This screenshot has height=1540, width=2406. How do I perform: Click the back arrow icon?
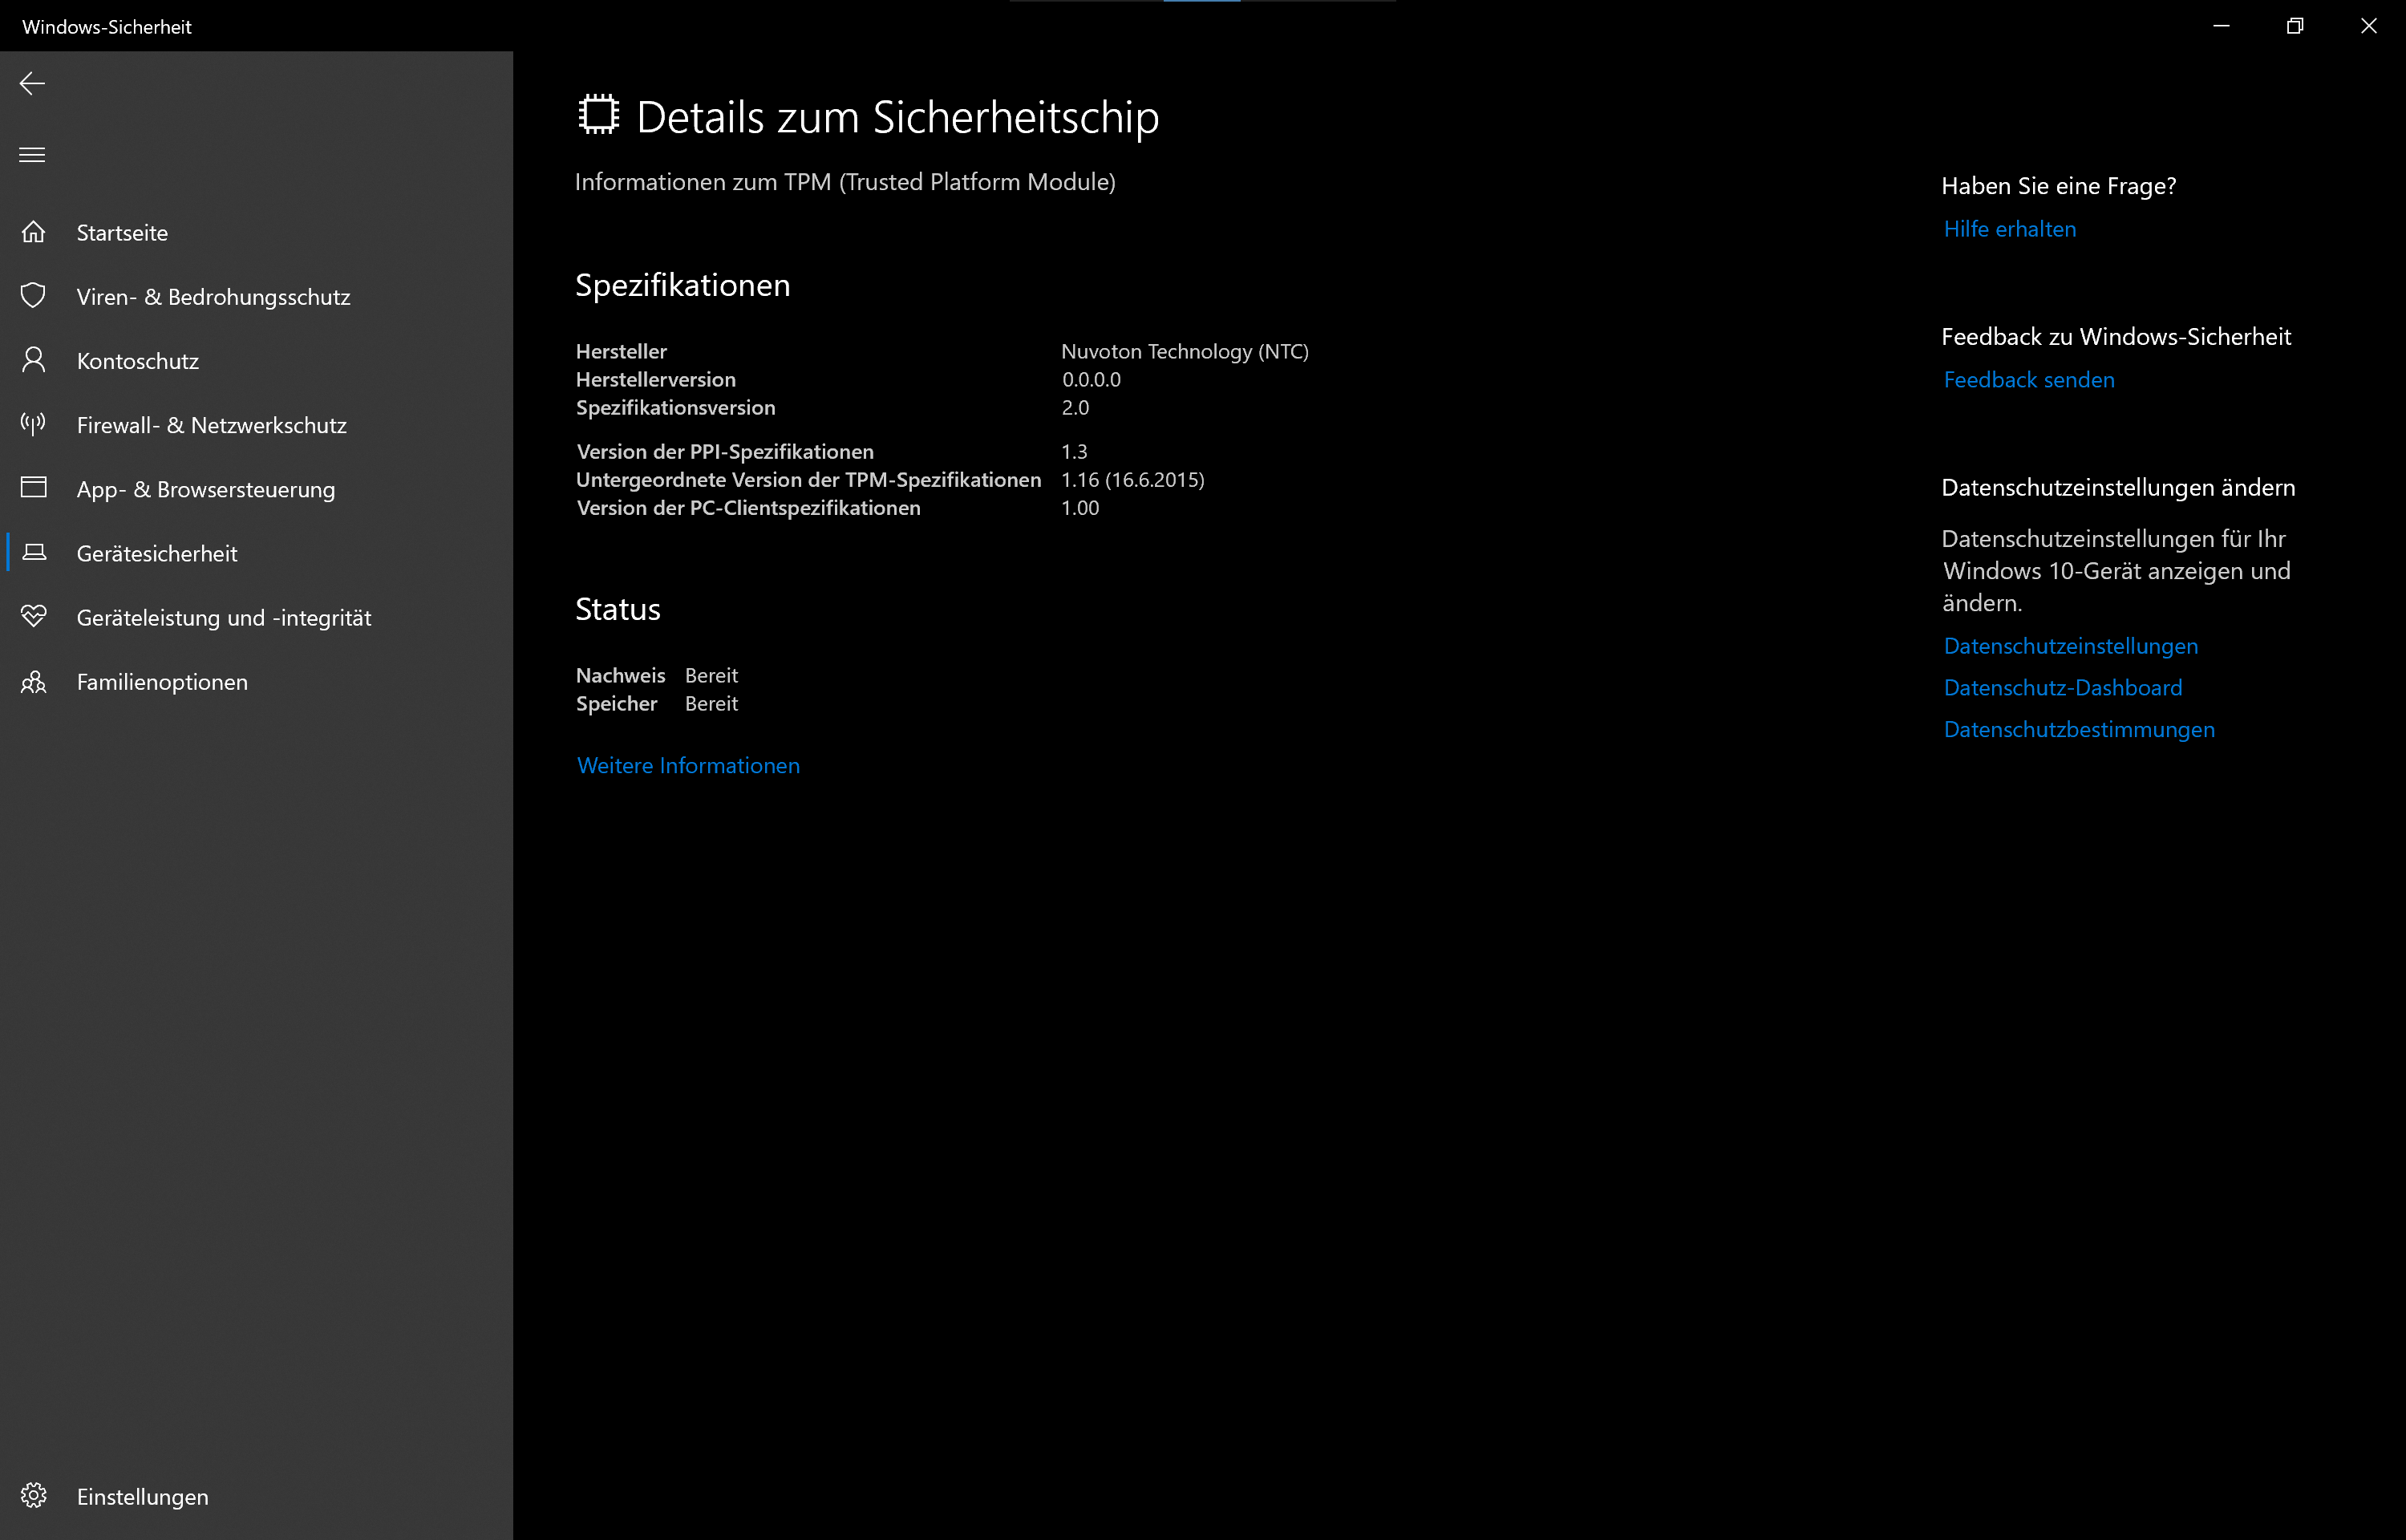[x=32, y=84]
